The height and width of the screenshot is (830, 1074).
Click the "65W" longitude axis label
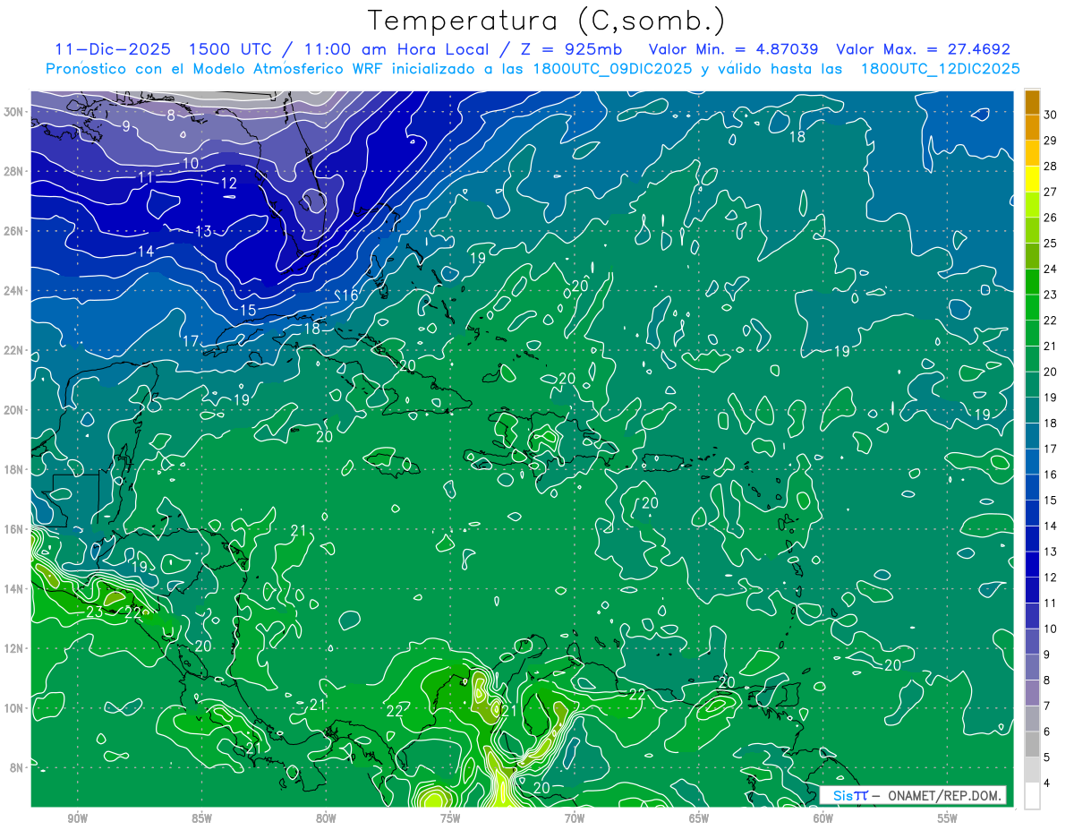coord(699,818)
